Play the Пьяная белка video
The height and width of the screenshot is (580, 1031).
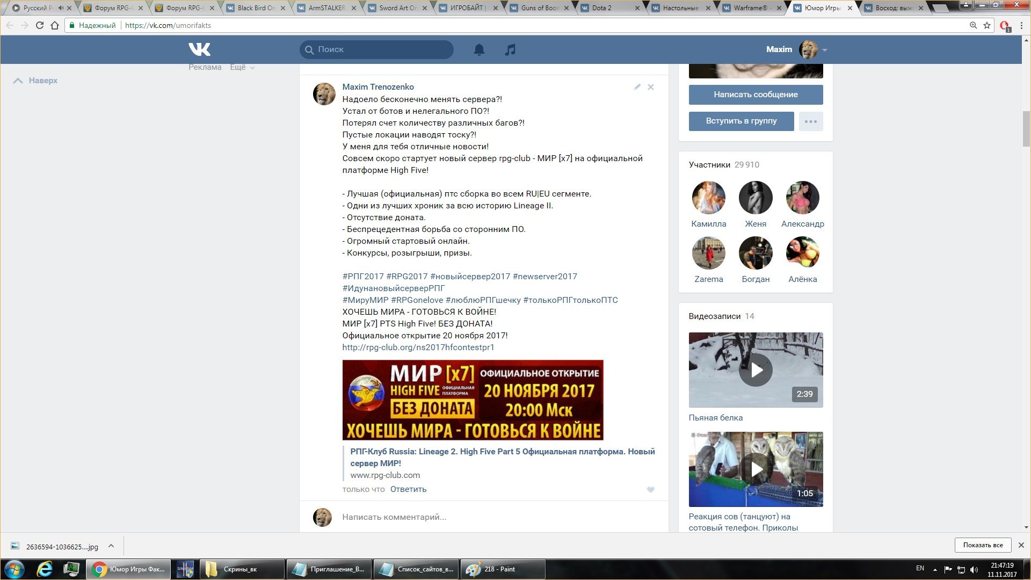[x=756, y=370]
